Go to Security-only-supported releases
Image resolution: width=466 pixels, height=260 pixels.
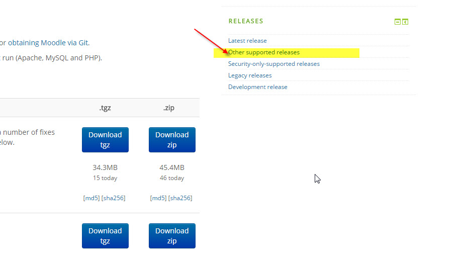click(x=273, y=64)
